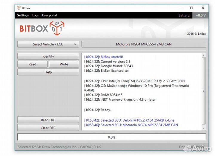Close the BitBox window

click(x=203, y=8)
